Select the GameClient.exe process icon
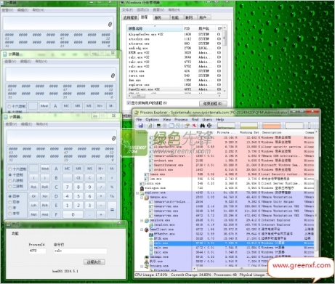 coord(147,230)
